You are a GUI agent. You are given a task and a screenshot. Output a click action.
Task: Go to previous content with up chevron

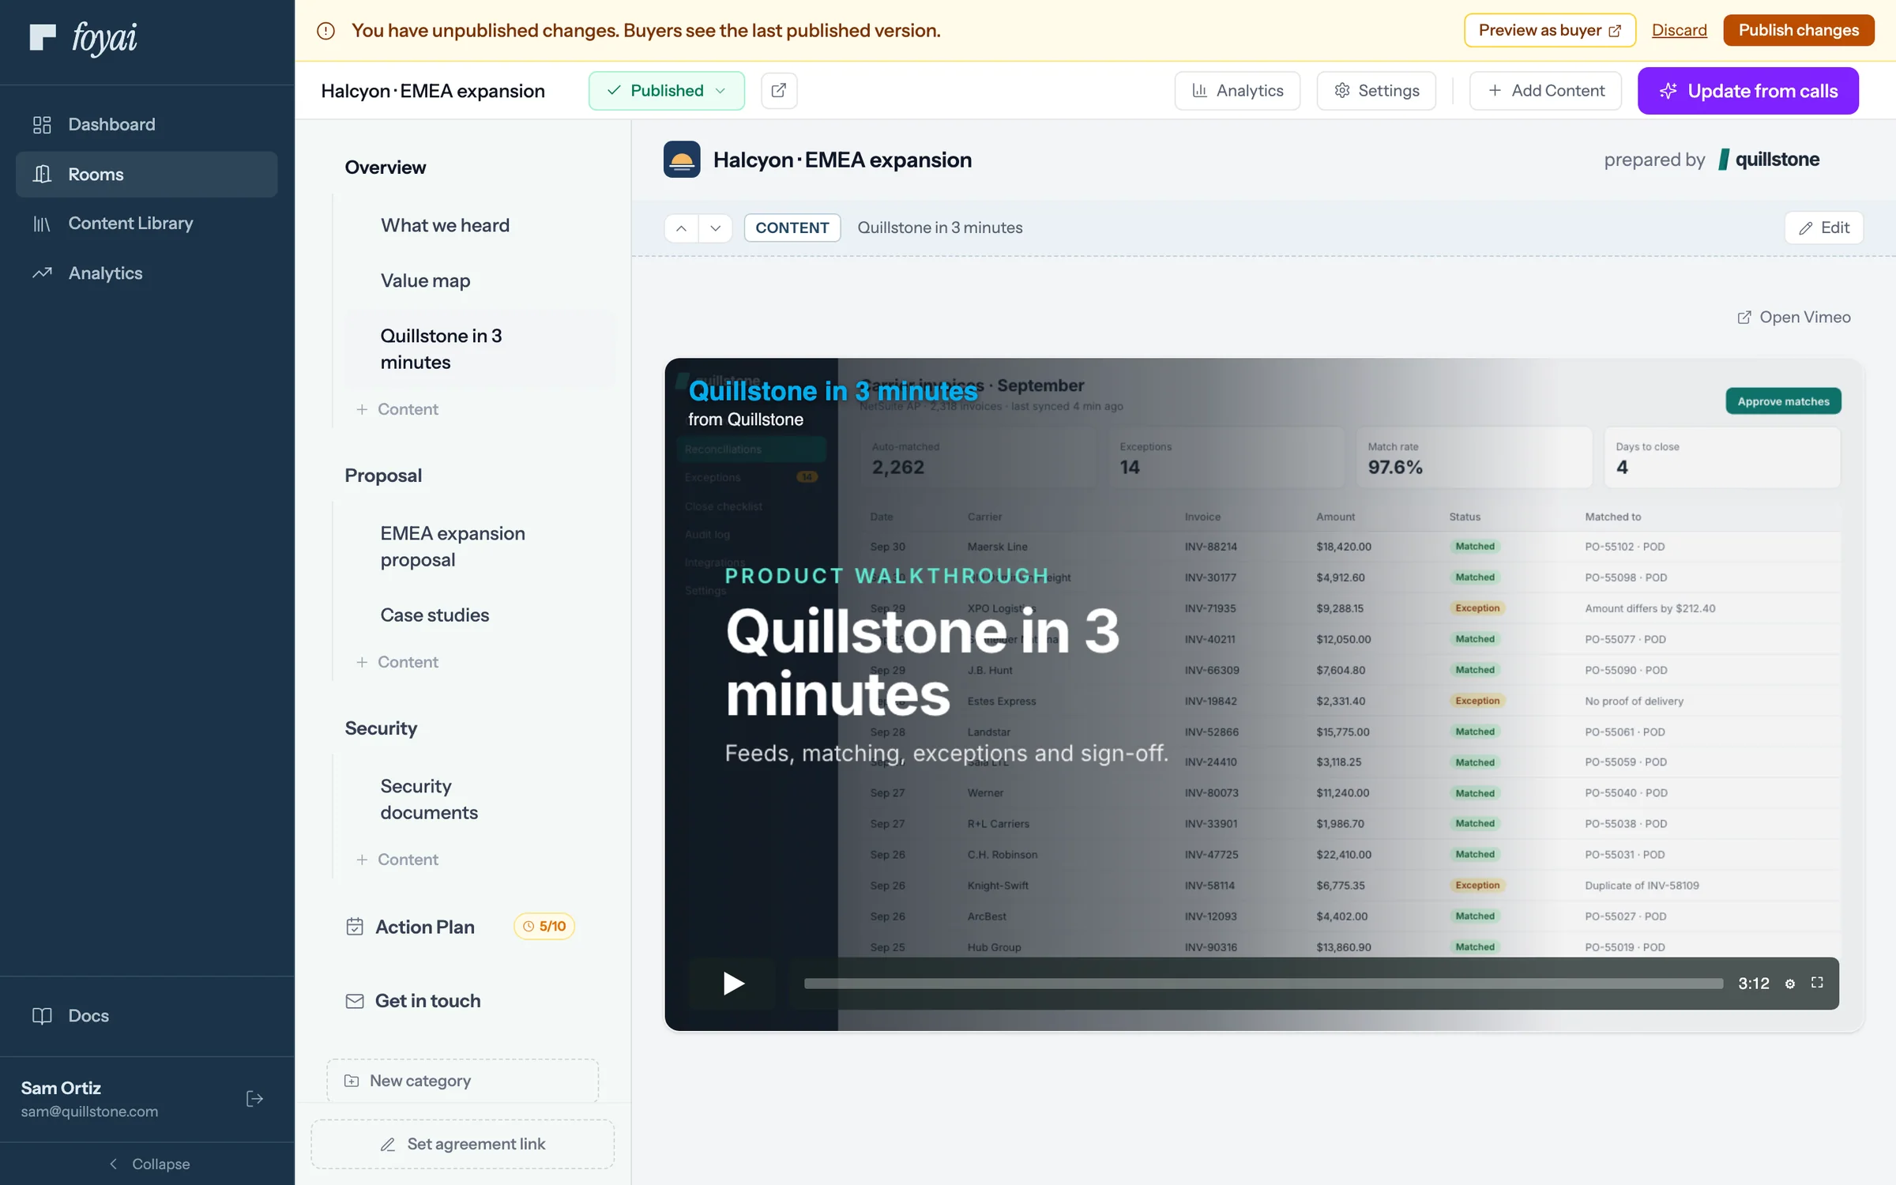[x=681, y=228]
